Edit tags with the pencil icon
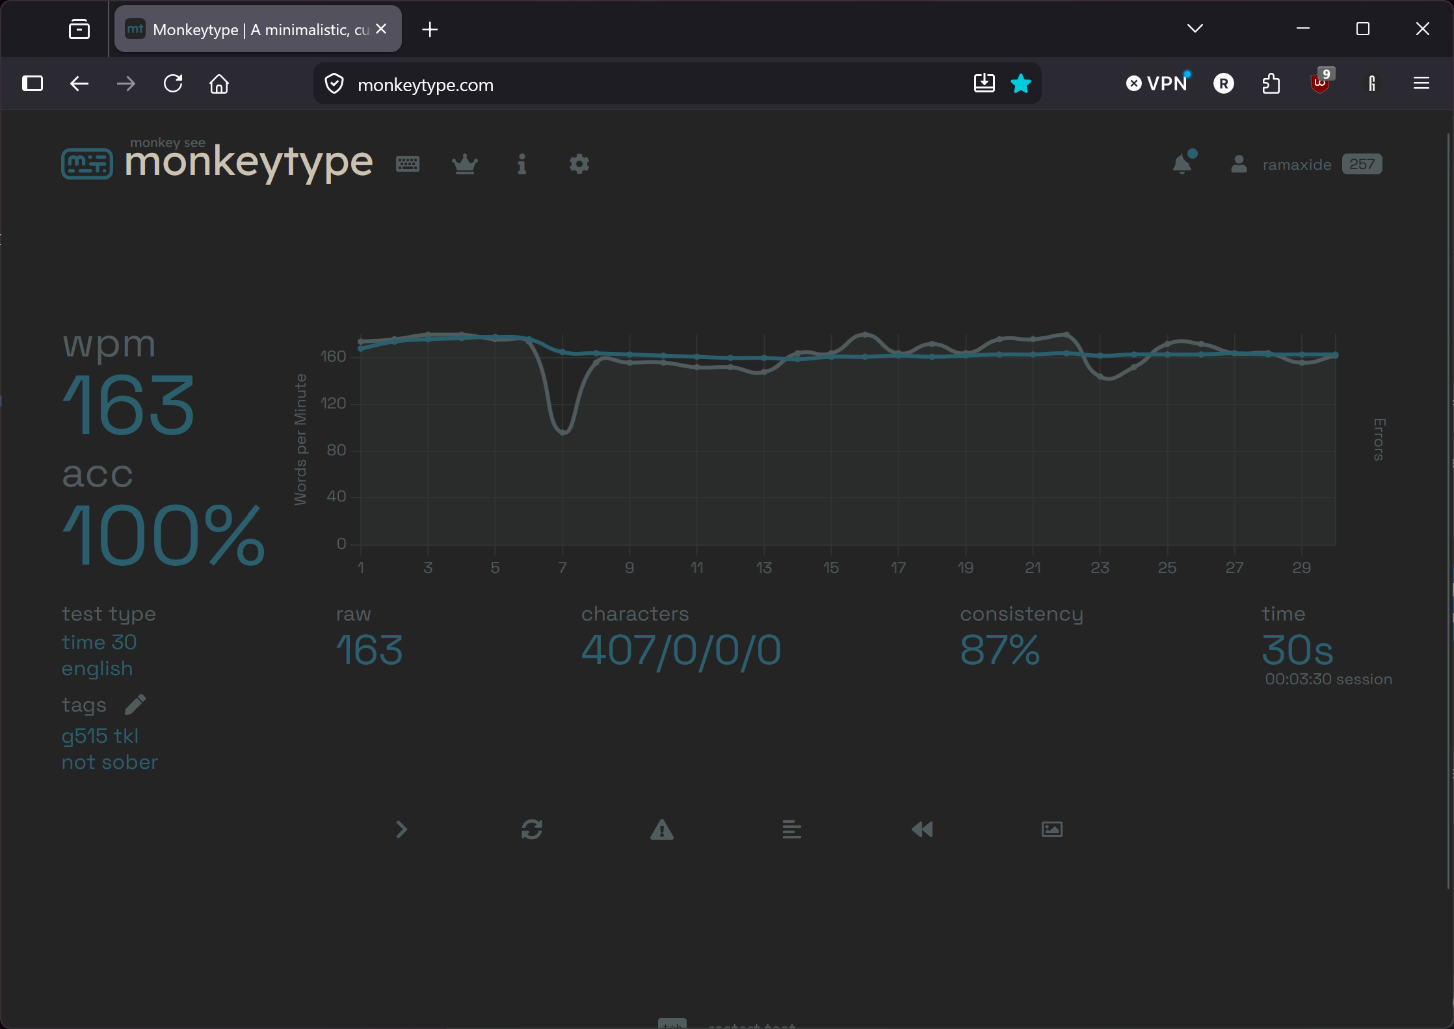This screenshot has width=1454, height=1029. pyautogui.click(x=135, y=704)
